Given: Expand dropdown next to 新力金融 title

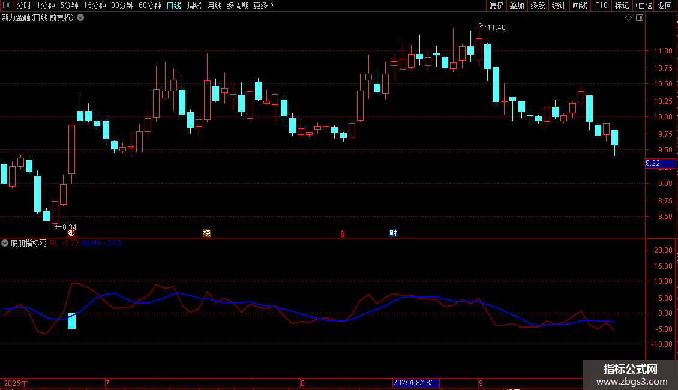Looking at the screenshot, I should [x=80, y=18].
